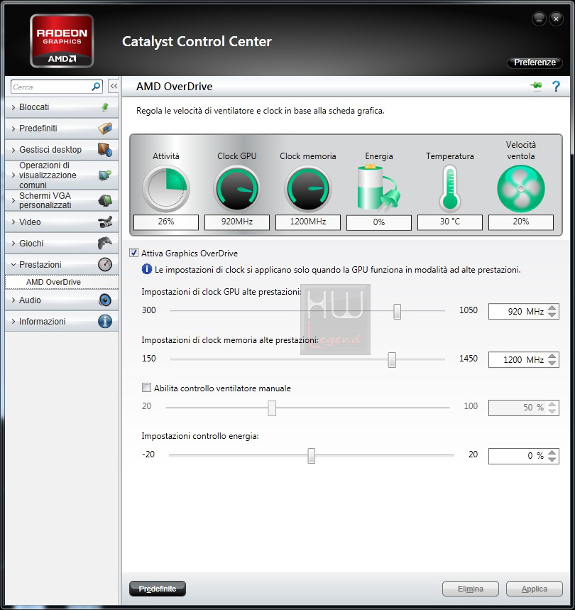Click the Informazioni info icon
The height and width of the screenshot is (610, 575).
105,322
